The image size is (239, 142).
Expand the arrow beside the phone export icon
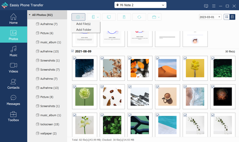(98, 17)
